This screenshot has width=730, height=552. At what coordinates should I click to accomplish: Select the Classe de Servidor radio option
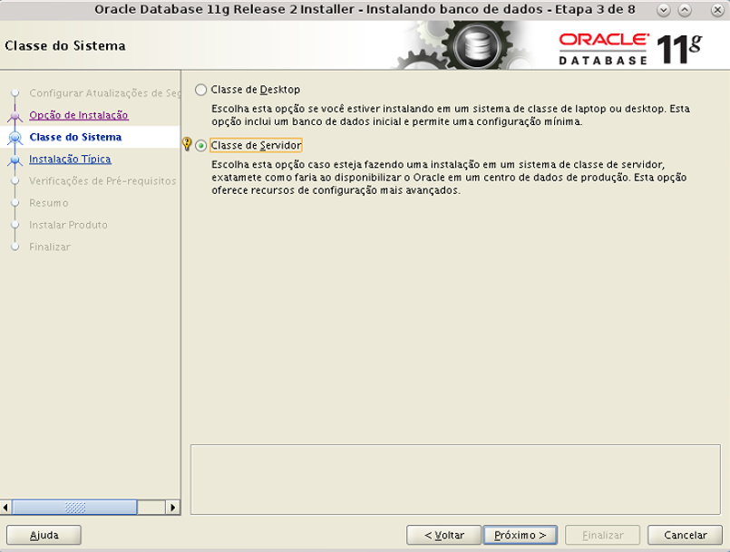point(201,146)
